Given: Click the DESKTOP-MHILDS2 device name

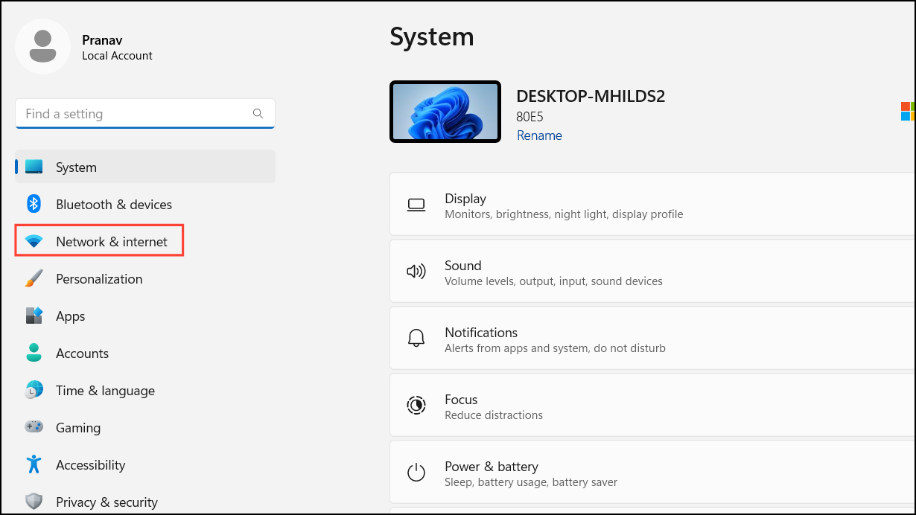Looking at the screenshot, I should pos(591,96).
